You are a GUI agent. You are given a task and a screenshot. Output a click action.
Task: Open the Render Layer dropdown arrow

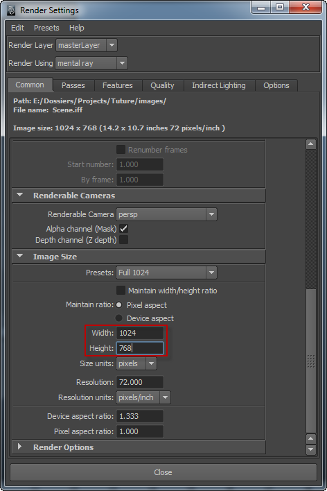click(x=112, y=45)
